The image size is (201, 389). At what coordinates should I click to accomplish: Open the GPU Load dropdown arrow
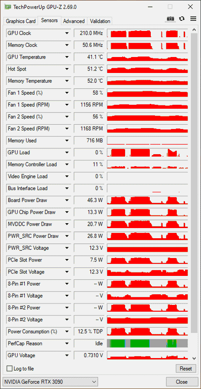point(67,153)
